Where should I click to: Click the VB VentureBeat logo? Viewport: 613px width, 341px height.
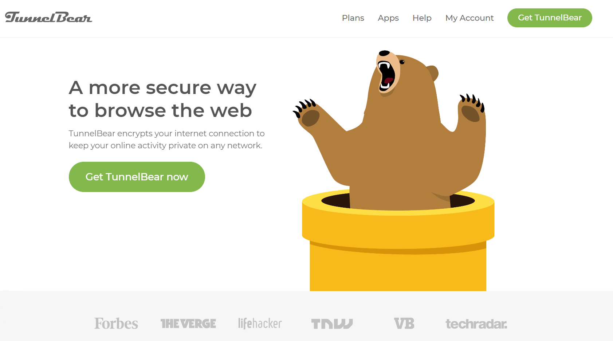pyautogui.click(x=404, y=324)
